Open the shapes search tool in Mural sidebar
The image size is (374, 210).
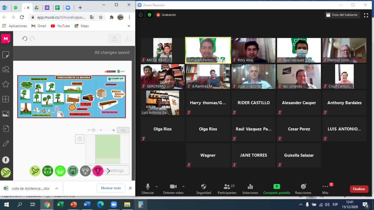pos(6,69)
